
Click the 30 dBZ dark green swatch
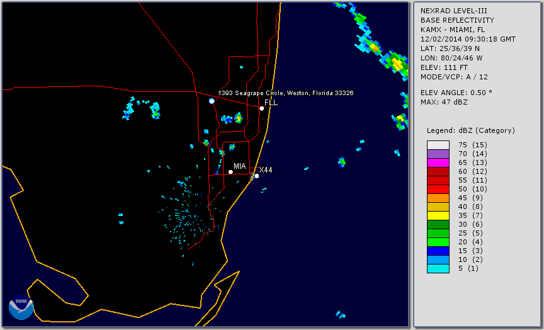click(x=438, y=224)
